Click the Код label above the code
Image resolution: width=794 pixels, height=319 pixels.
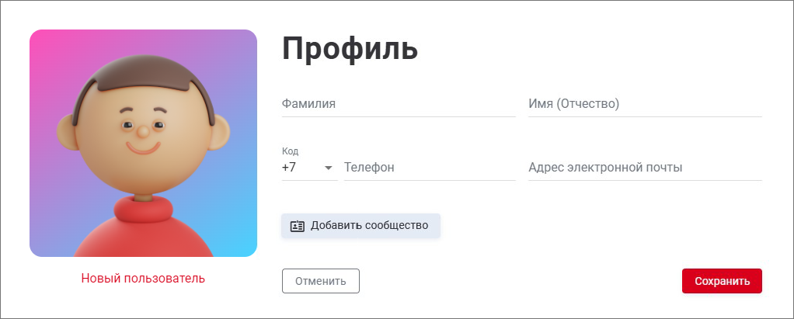coord(290,151)
